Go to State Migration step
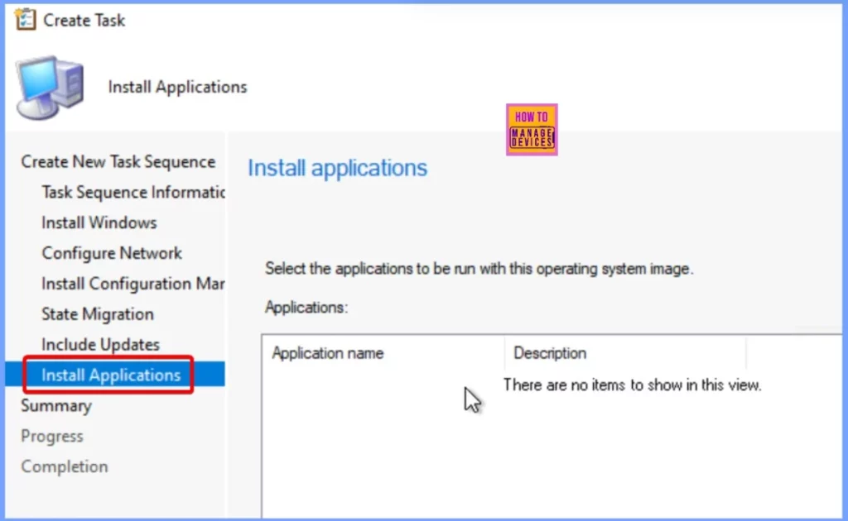Image resolution: width=848 pixels, height=521 pixels. click(98, 314)
